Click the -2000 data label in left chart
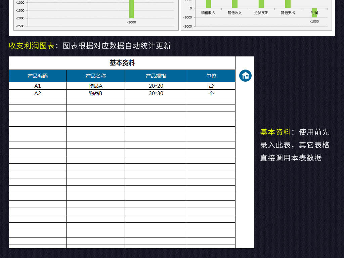Image resolution: width=344 pixels, height=258 pixels. [132, 23]
